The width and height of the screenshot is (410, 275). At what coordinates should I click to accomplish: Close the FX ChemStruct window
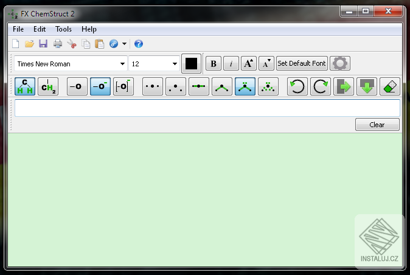388,11
